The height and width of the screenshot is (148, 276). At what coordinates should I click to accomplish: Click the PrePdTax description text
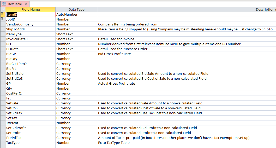[174, 138]
